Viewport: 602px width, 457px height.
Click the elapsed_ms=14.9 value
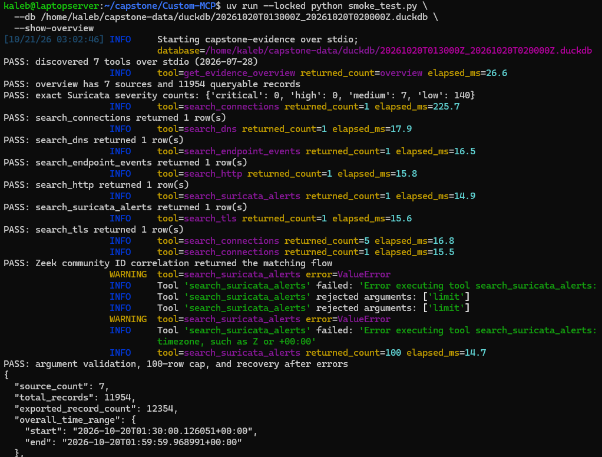tap(436, 196)
